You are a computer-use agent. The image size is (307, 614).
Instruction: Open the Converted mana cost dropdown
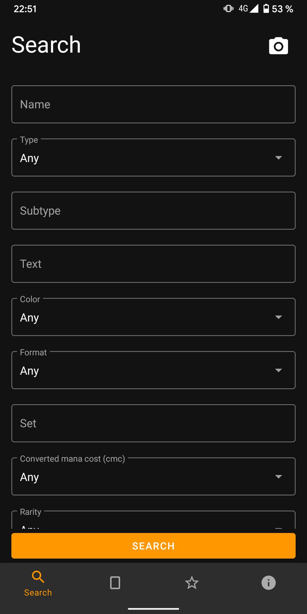coord(153,476)
